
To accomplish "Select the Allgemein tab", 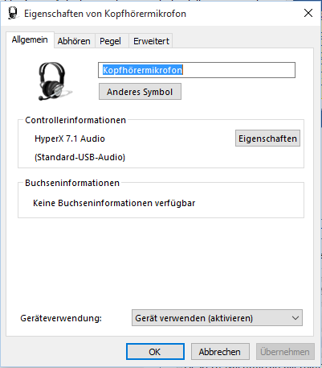I will (30, 39).
